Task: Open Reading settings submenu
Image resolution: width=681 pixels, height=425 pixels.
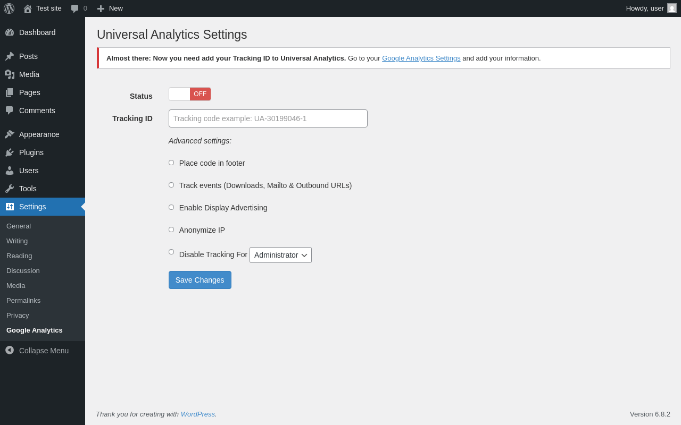Action: (19, 256)
